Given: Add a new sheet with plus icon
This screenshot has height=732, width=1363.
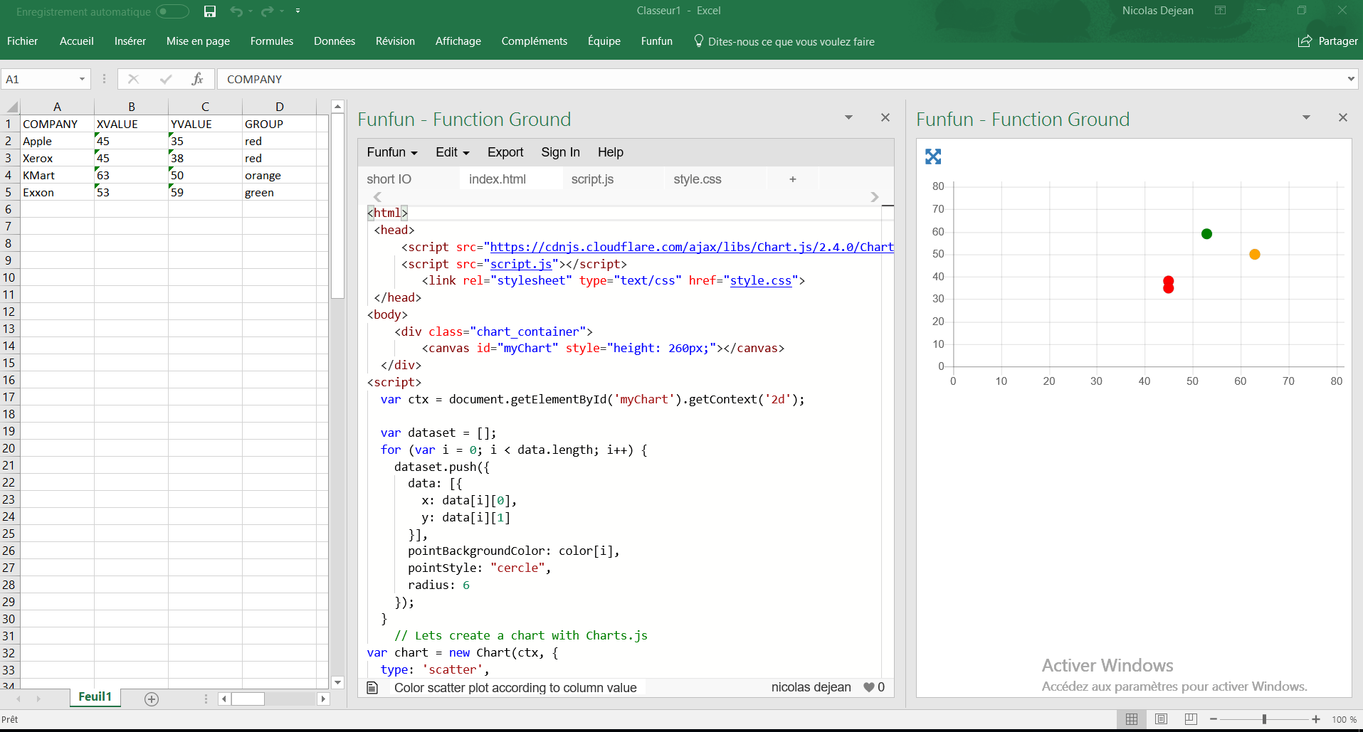Looking at the screenshot, I should 151,699.
